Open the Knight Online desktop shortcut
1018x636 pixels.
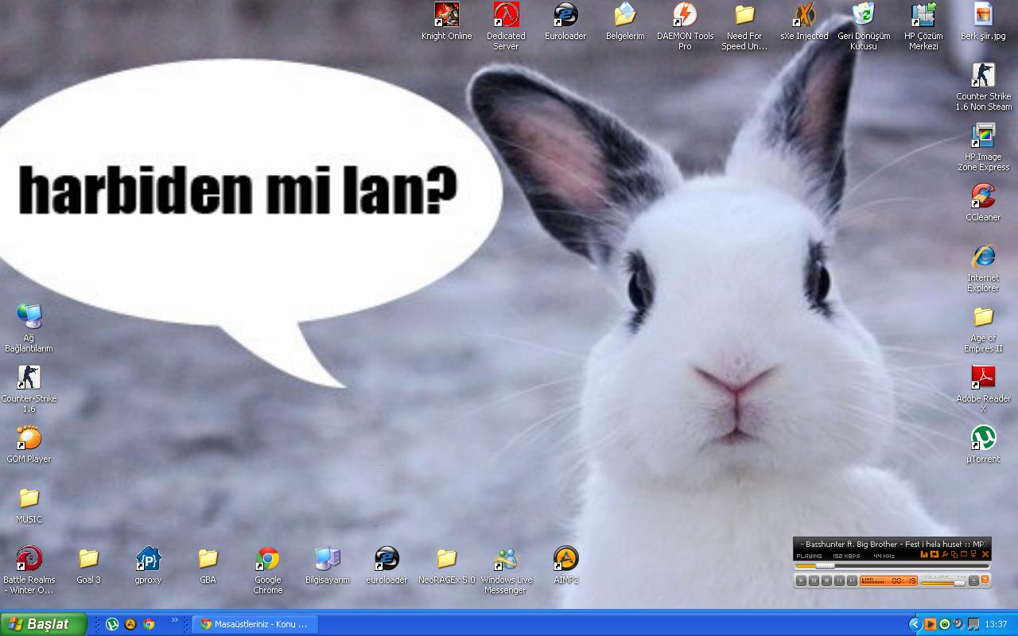click(446, 21)
